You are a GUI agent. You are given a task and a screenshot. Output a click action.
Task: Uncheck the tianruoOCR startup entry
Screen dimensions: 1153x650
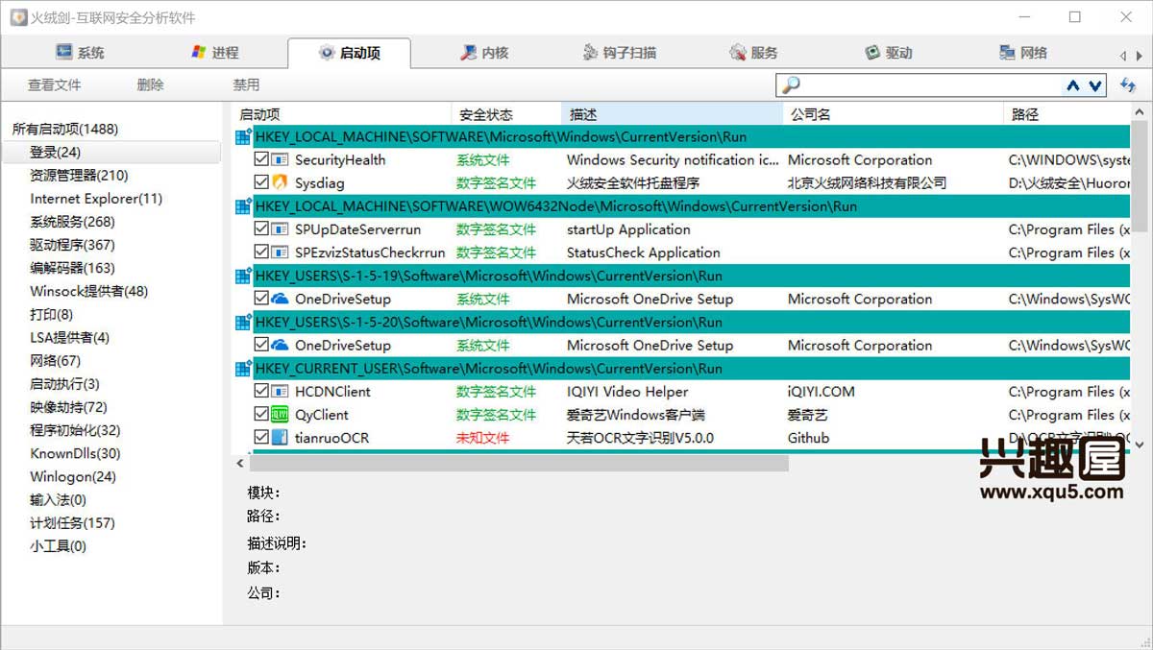pyautogui.click(x=261, y=438)
